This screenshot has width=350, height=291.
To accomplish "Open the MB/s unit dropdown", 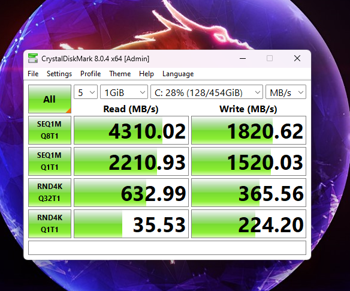I will click(286, 92).
